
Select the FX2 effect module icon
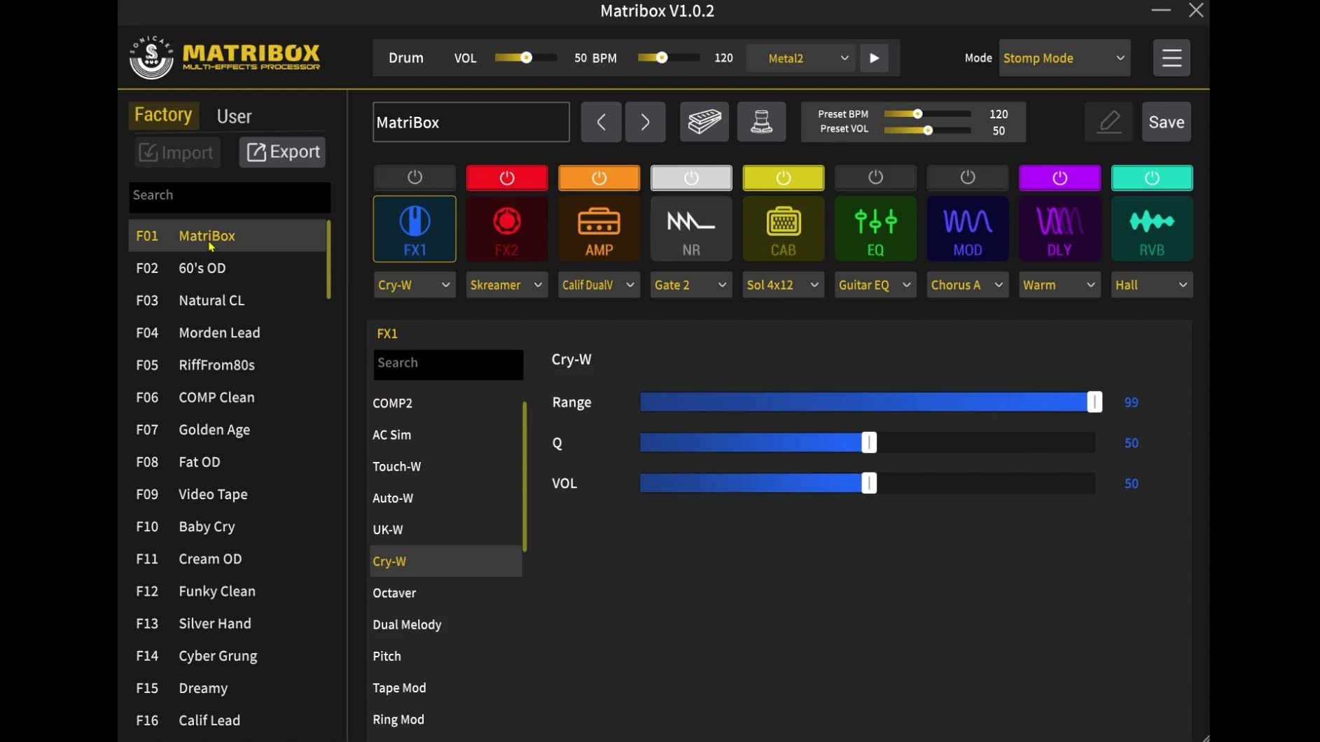(x=507, y=229)
